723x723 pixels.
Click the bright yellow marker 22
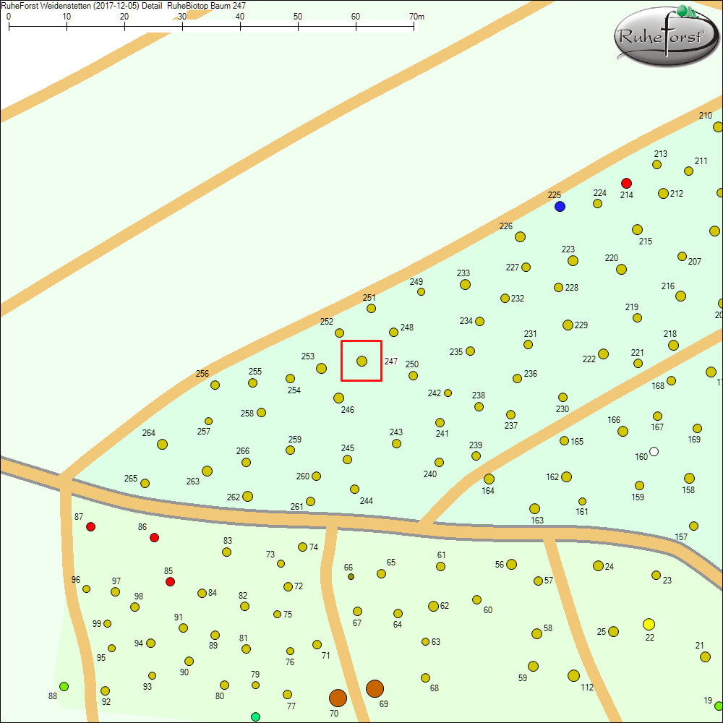click(x=649, y=624)
